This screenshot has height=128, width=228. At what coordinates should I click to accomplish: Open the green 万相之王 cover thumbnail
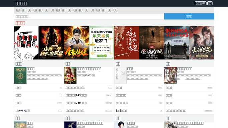20,75
